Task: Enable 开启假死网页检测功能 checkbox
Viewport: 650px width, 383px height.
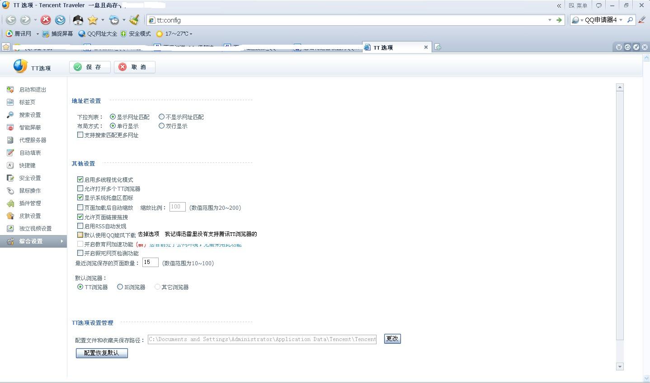Action: pos(80,253)
